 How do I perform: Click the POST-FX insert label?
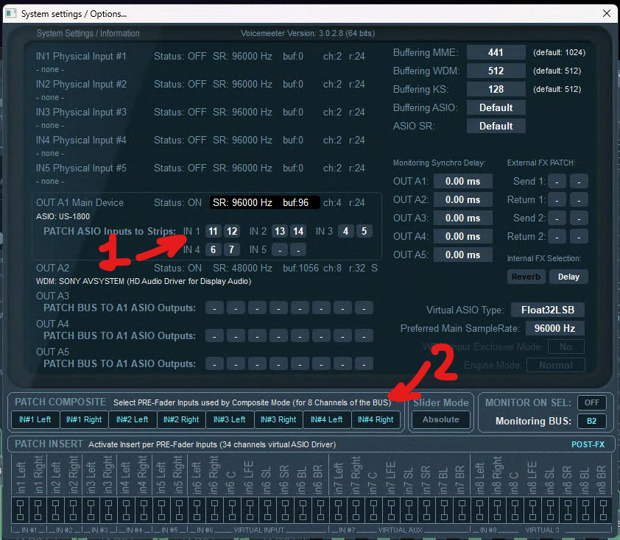[588, 444]
